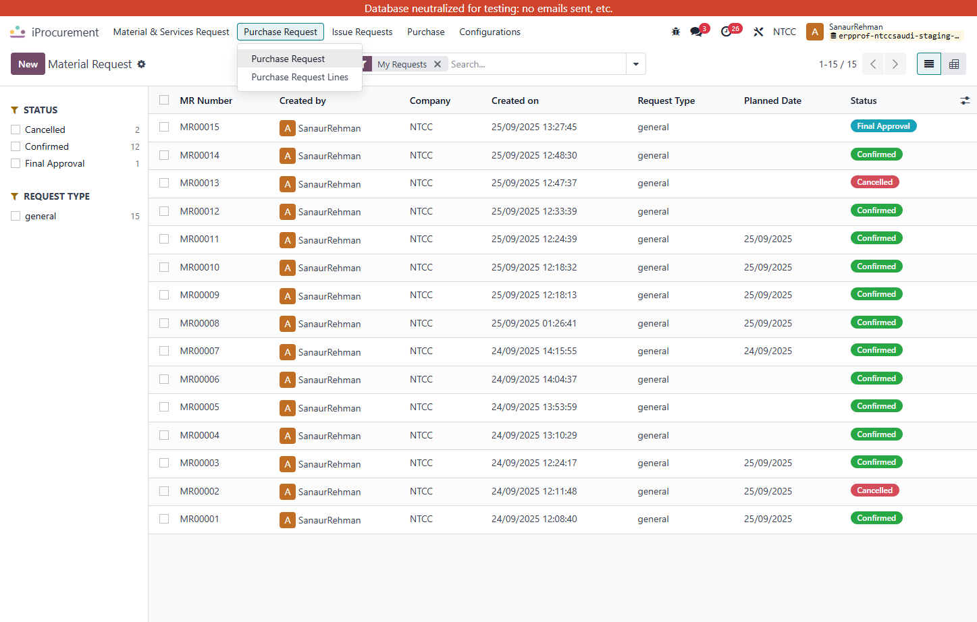Open the activities clock icon
The height and width of the screenshot is (622, 977).
click(726, 32)
